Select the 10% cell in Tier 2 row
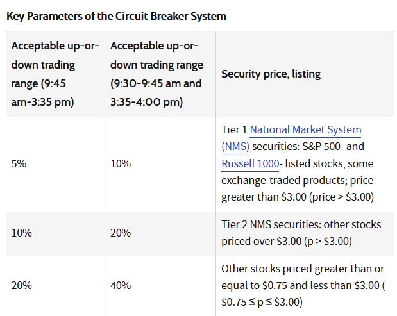This screenshot has width=397, height=316. tap(21, 233)
